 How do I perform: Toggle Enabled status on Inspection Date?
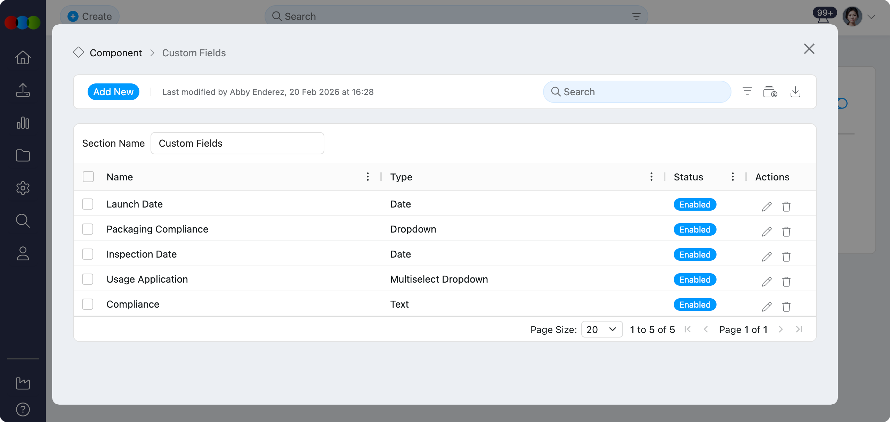click(x=695, y=254)
